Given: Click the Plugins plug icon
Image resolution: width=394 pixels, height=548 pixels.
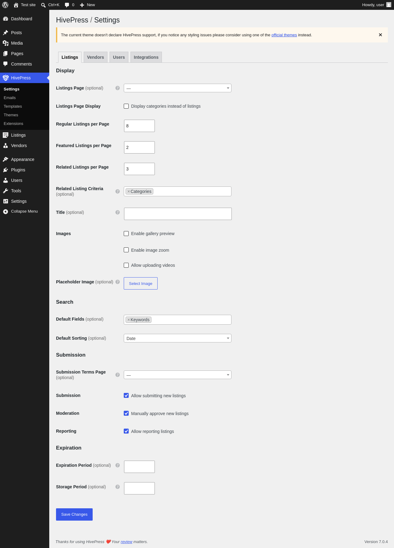Looking at the screenshot, I should click(6, 170).
